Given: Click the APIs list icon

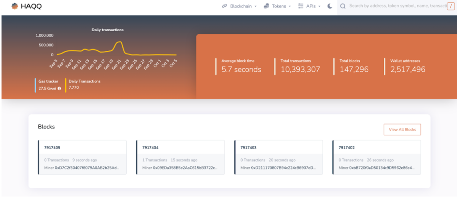Looking at the screenshot, I should point(301,6).
